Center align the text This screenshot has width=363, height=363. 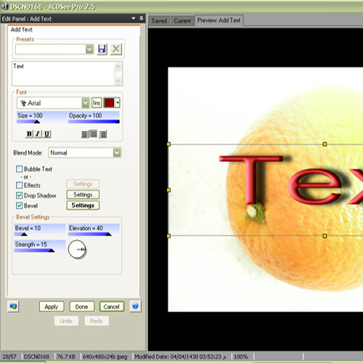94,134
